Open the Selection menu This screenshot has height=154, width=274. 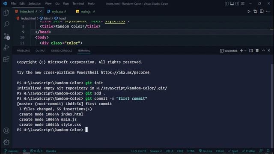[x=35, y=3]
